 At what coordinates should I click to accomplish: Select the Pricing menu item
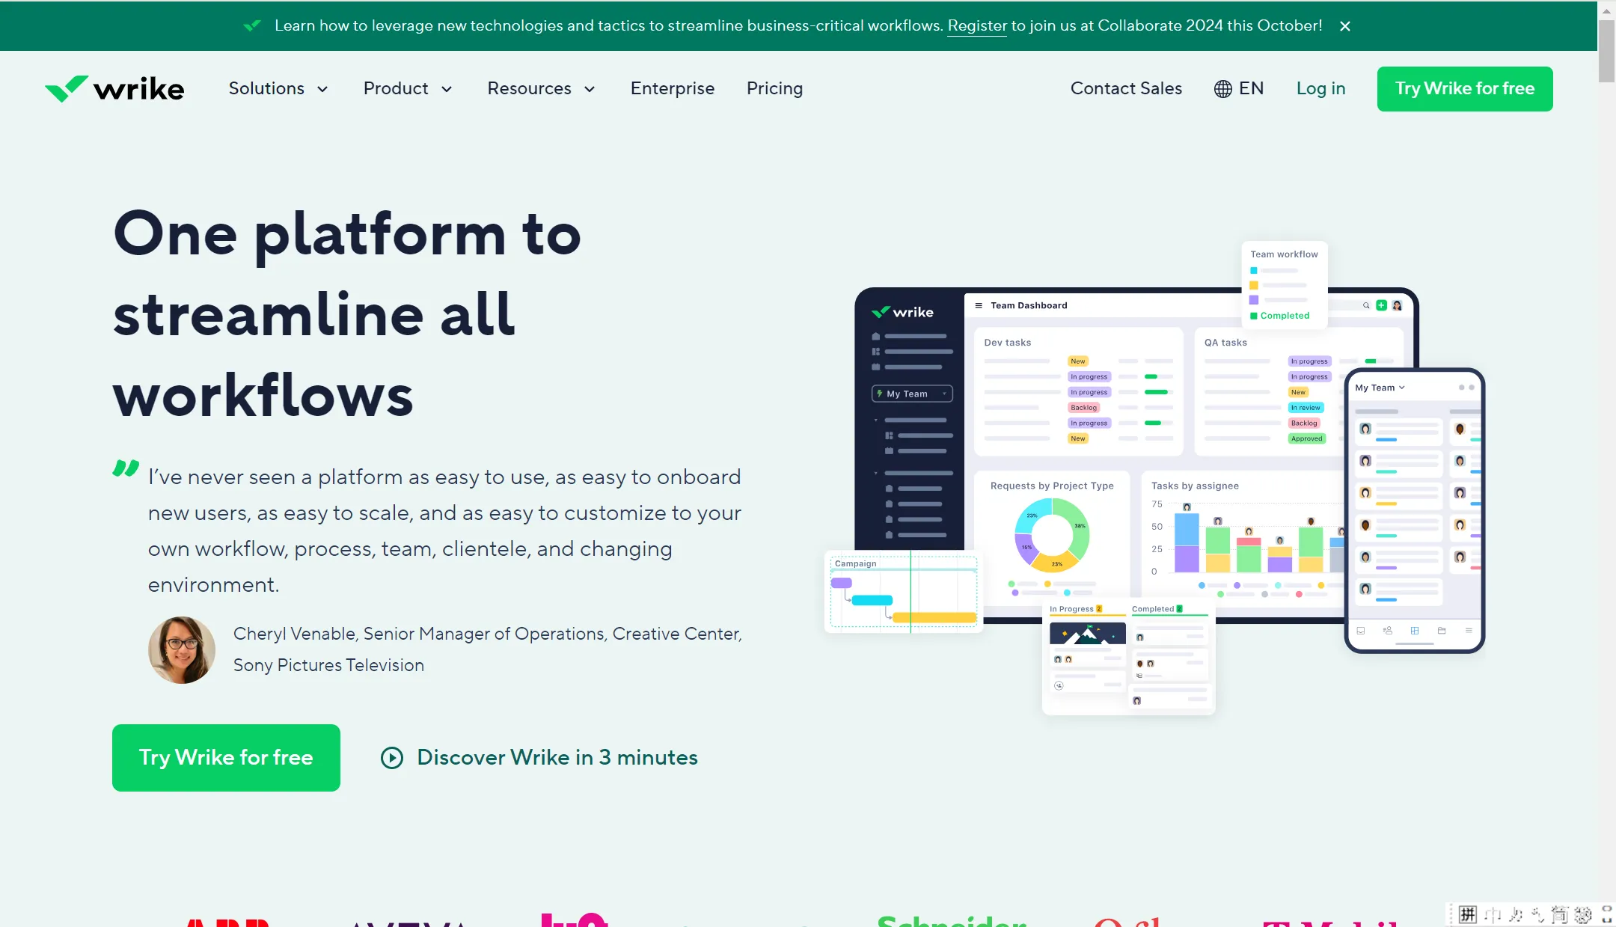pos(774,88)
